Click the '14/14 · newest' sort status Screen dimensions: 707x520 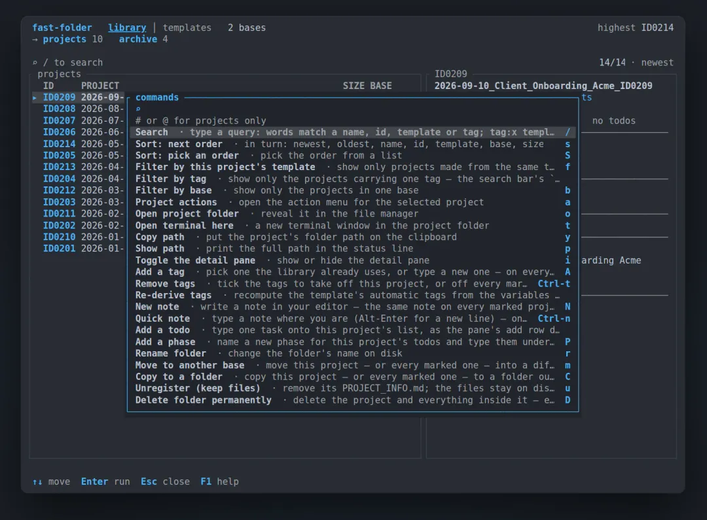pyautogui.click(x=636, y=63)
